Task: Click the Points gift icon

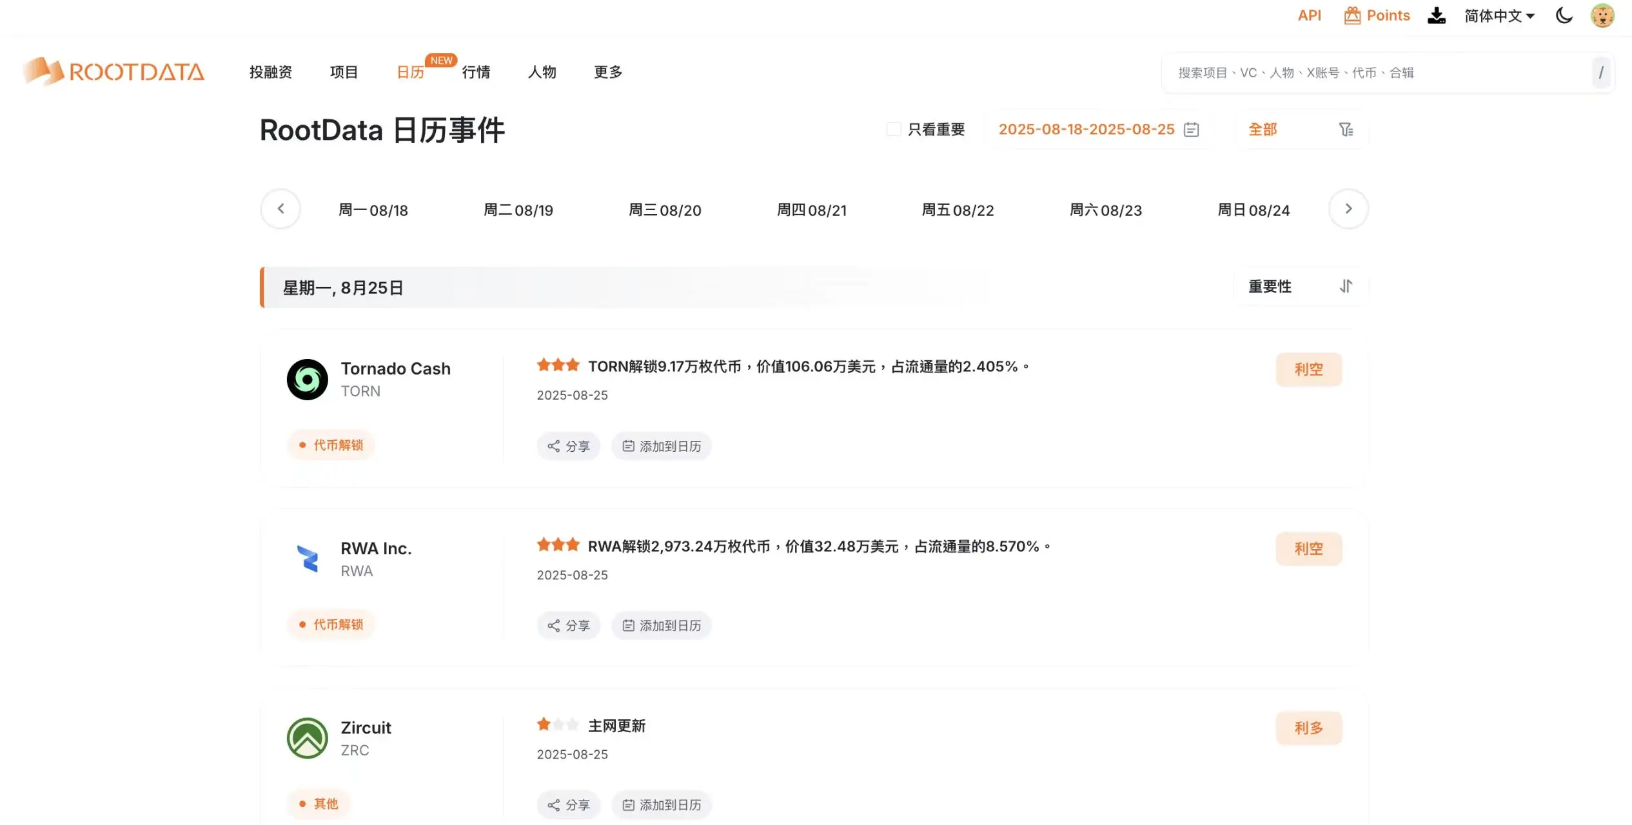Action: pyautogui.click(x=1352, y=15)
